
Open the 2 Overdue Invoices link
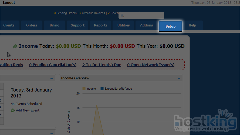point(92,13)
